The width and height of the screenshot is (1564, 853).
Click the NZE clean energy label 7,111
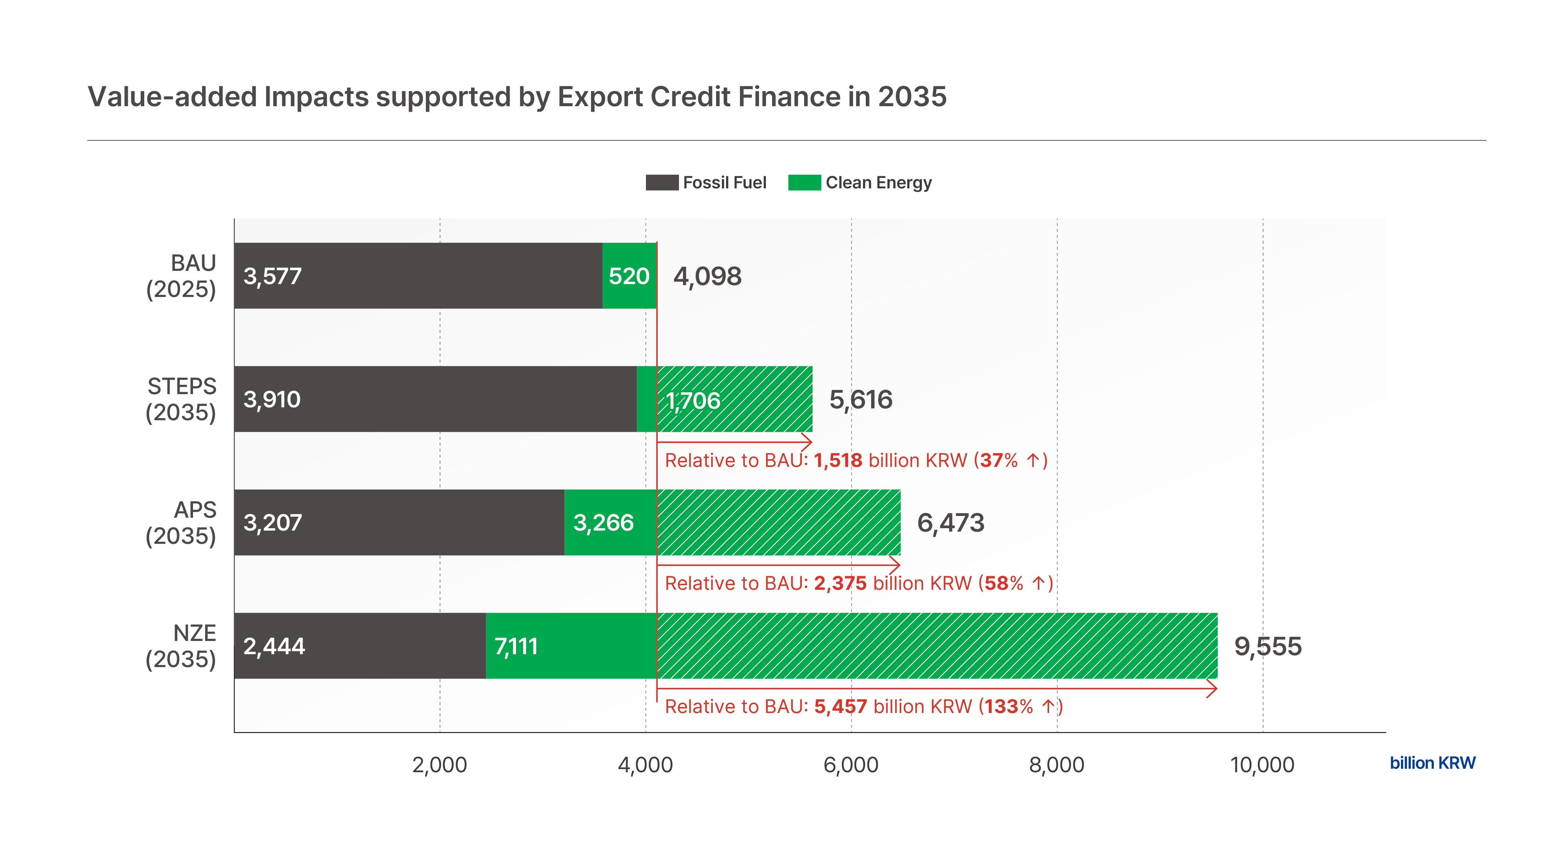click(516, 647)
